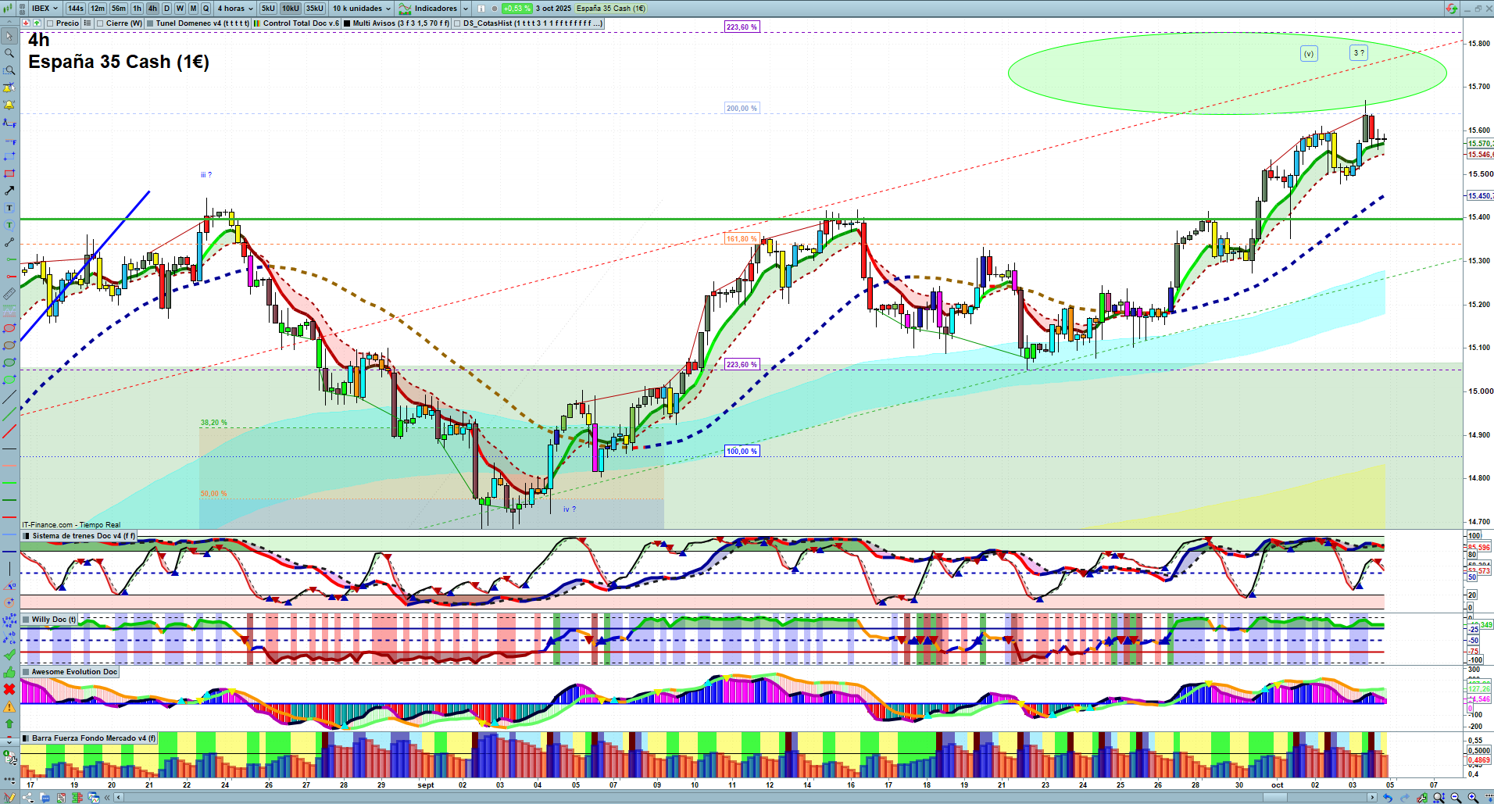Open the 10 k unidades dropdown
1494x804 pixels.
point(362,9)
